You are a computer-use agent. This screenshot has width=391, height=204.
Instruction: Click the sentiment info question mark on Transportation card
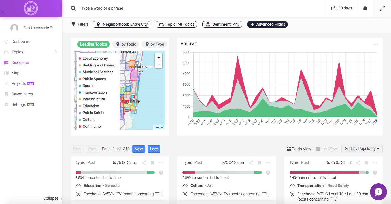pos(375,173)
